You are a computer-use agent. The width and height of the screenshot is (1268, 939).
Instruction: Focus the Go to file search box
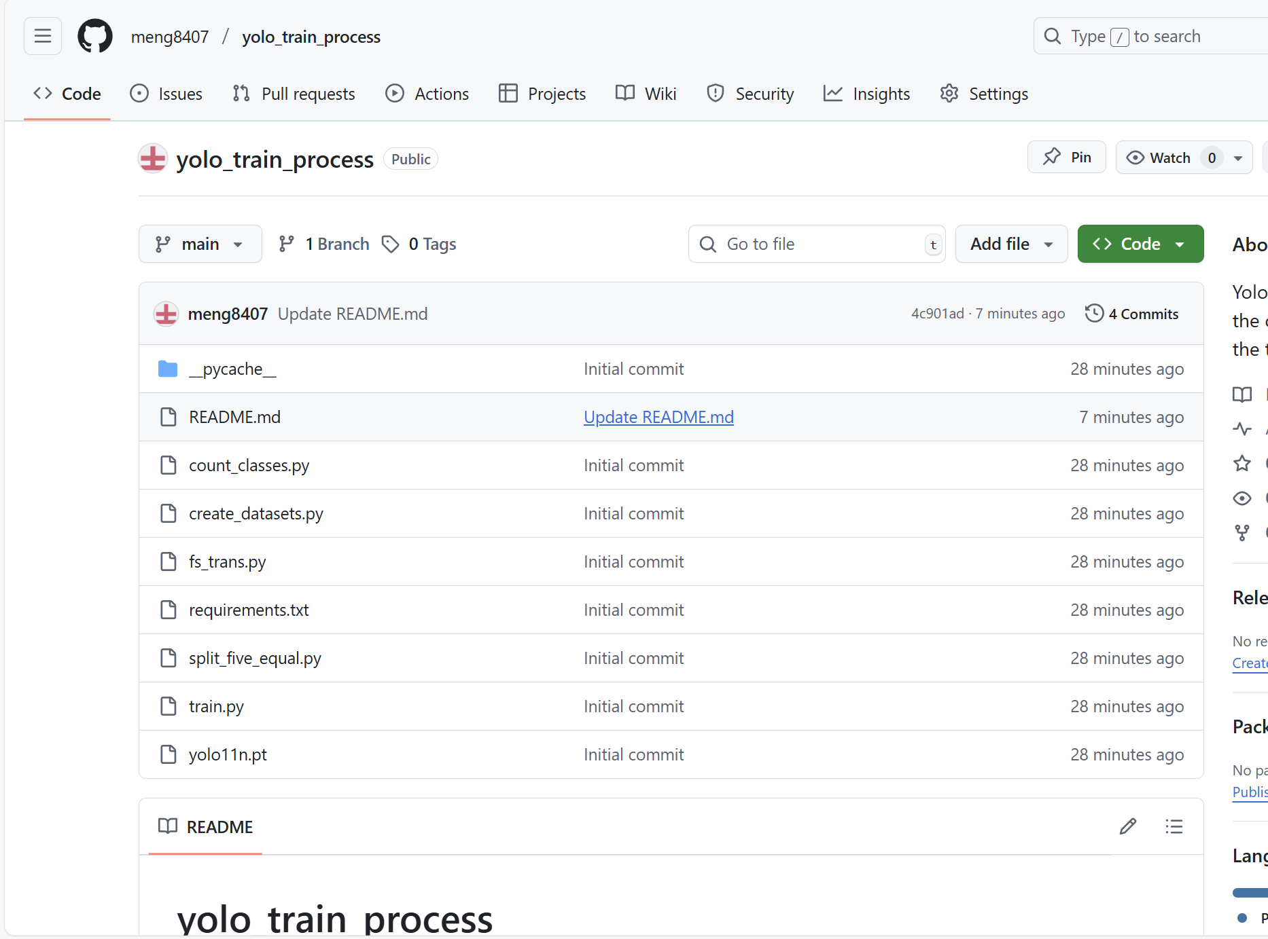pyautogui.click(x=817, y=244)
